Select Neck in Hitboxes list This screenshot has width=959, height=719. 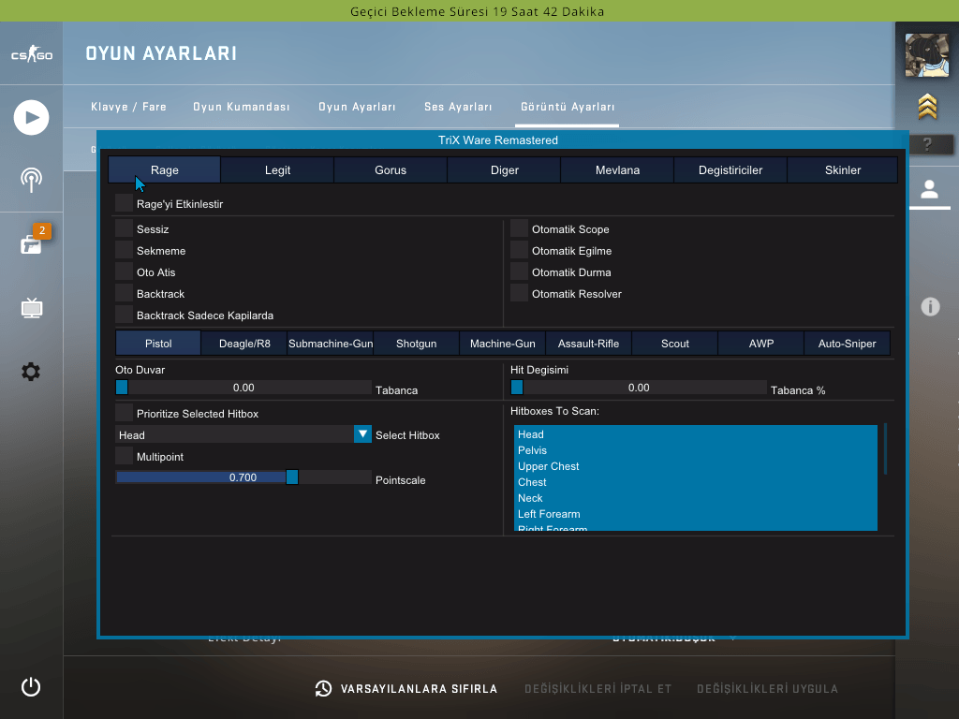(x=696, y=498)
